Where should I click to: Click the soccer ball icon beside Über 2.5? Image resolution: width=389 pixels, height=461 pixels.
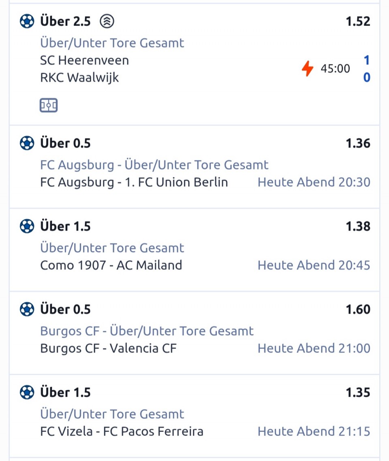pyautogui.click(x=27, y=21)
